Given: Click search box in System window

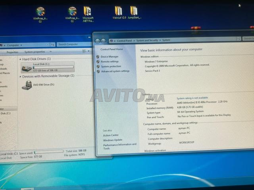Looking at the screenshot, I should (x=248, y=38).
